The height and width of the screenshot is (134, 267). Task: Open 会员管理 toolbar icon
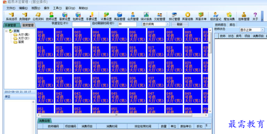133,17
